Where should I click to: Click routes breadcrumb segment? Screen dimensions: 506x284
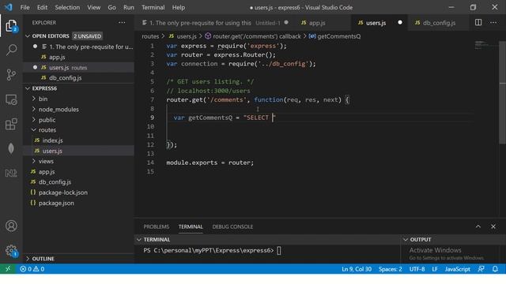(x=150, y=36)
